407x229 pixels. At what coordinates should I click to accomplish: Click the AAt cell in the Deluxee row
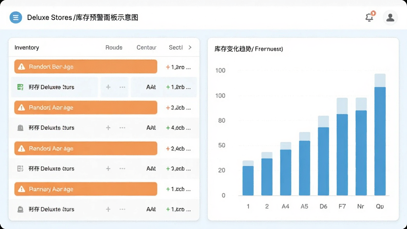[x=151, y=87]
